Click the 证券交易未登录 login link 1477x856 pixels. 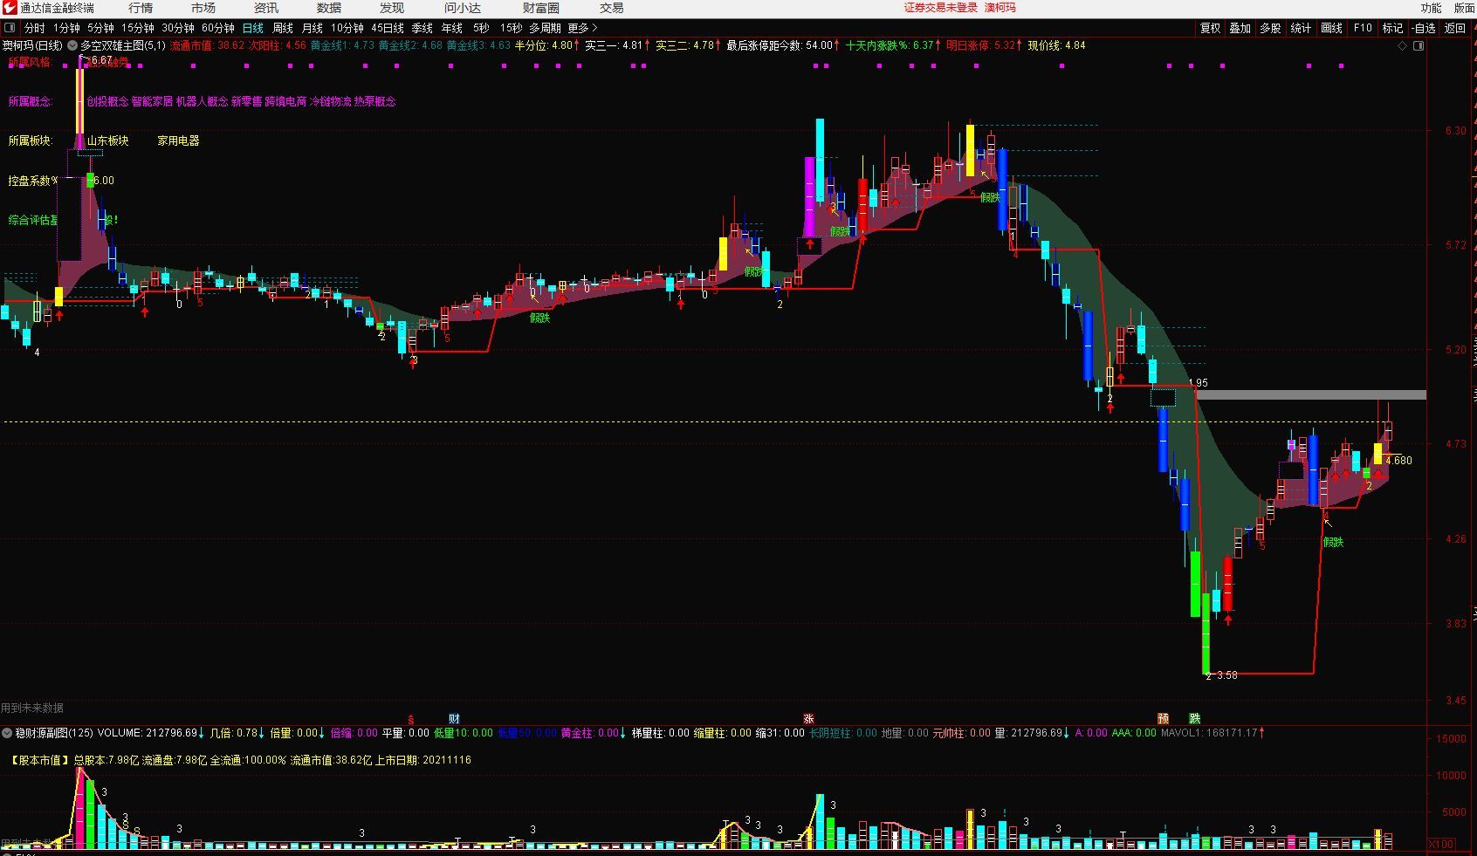click(940, 8)
